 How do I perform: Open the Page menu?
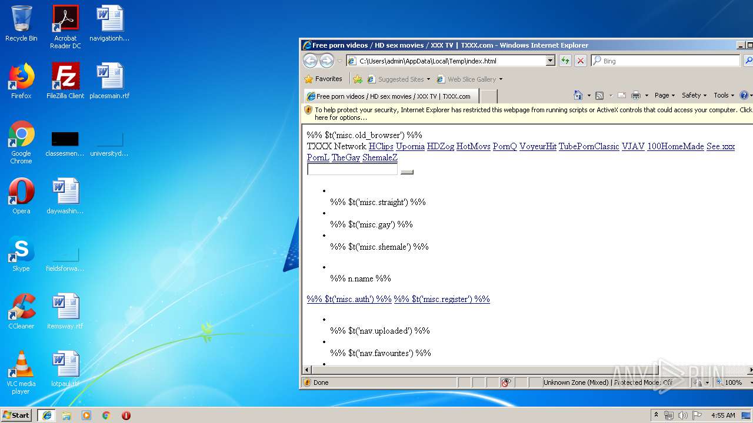point(665,95)
